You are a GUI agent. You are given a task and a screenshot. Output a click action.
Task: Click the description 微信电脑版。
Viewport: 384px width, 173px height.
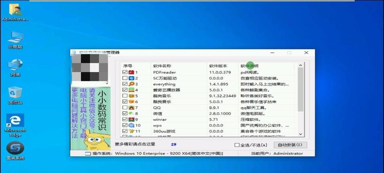pyautogui.click(x=253, y=114)
